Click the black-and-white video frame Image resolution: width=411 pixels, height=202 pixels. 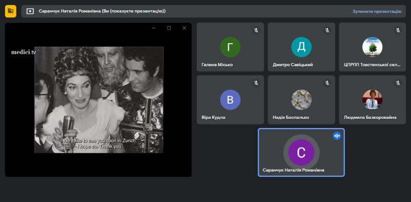pyautogui.click(x=99, y=100)
